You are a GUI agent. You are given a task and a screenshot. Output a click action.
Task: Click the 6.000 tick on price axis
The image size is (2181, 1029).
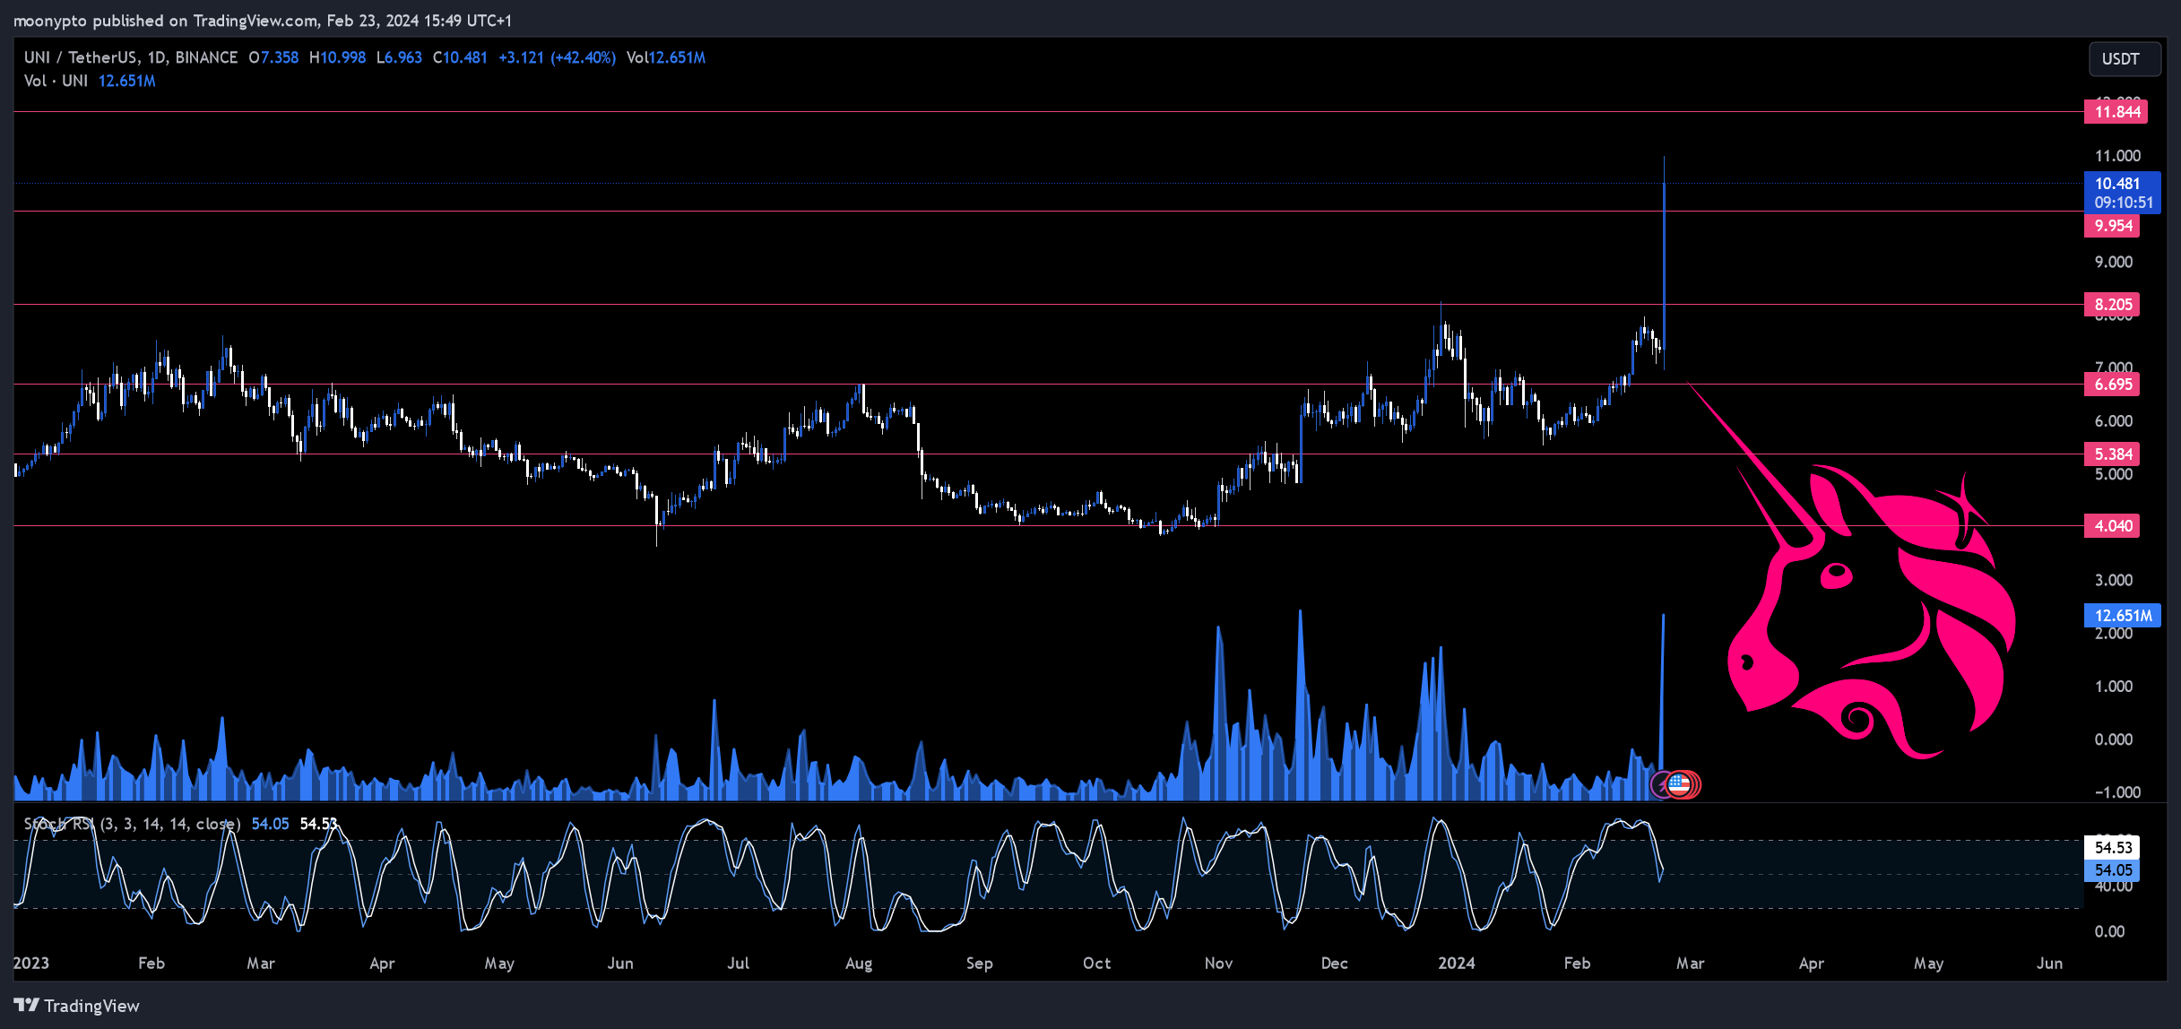(x=2113, y=421)
